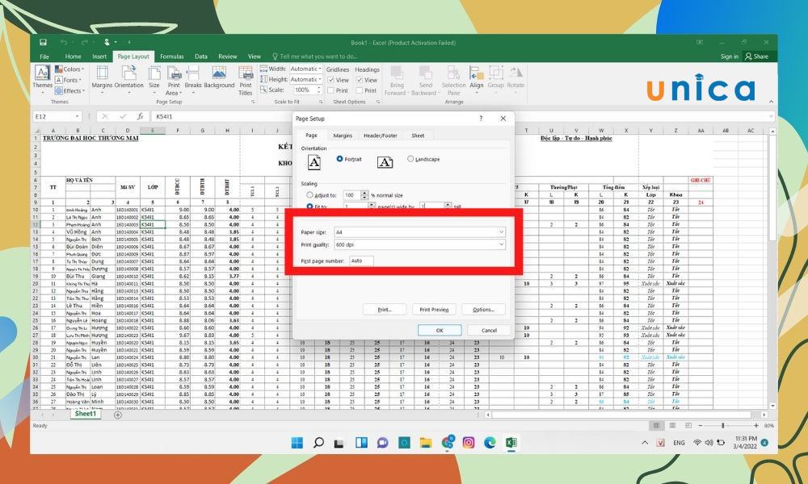Click zoom out minus button

[701, 425]
